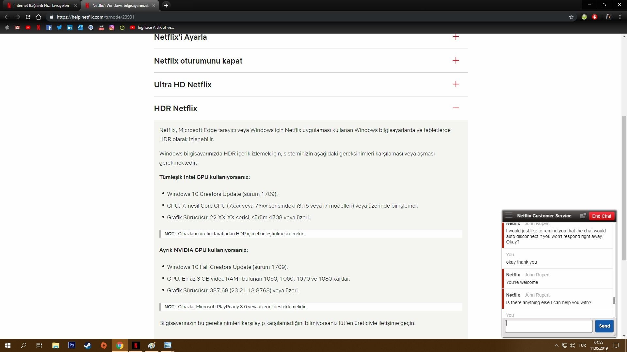The height and width of the screenshot is (352, 627).
Task: Expand the Ultra HD Netflix section
Action: coord(456,84)
